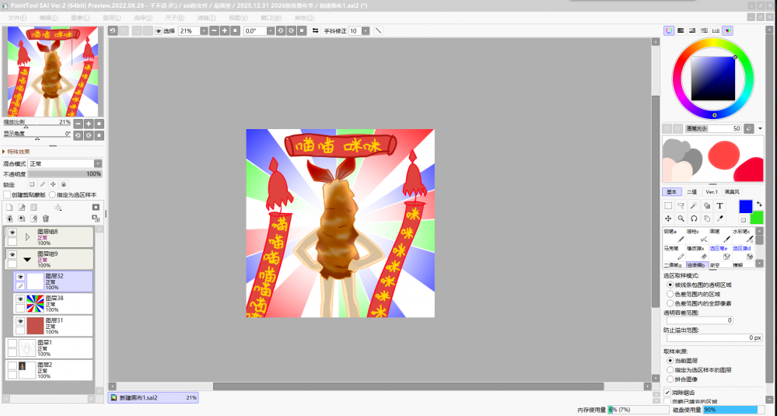Switch to the Ver.1 brush tab
This screenshot has width=777, height=416.
[711, 191]
